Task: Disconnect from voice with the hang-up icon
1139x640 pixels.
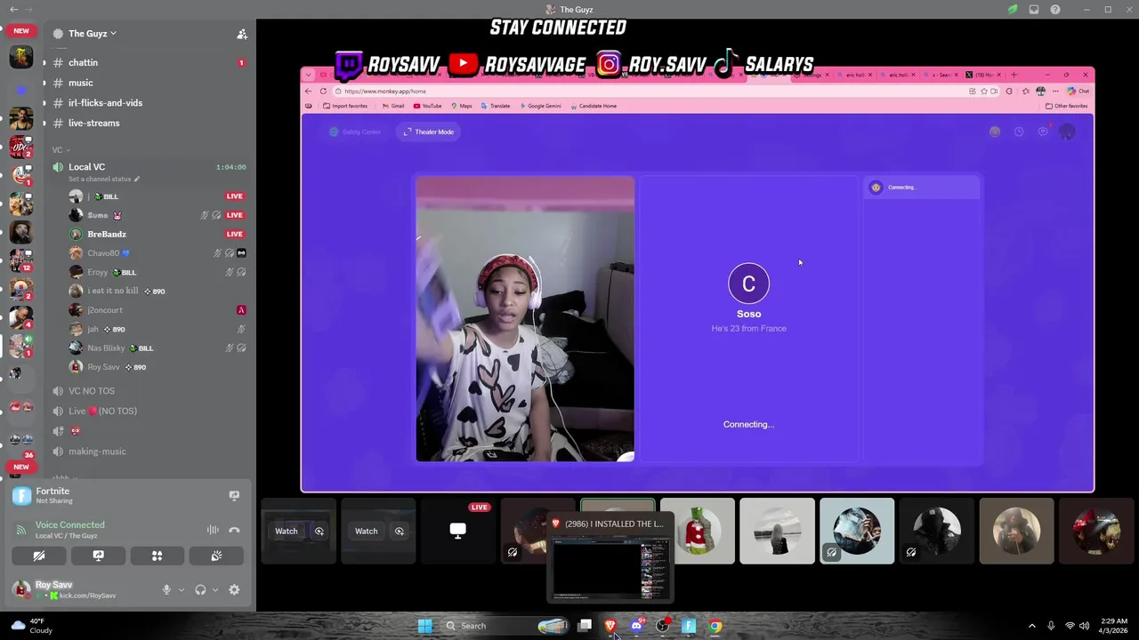Action: coord(234,530)
